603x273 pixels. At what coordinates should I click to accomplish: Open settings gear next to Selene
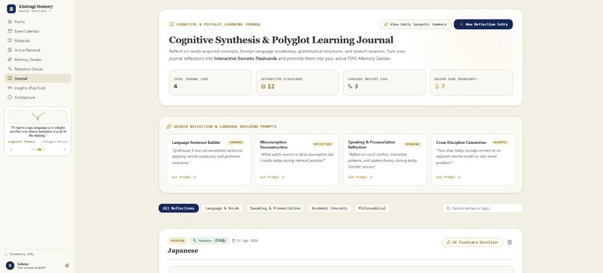67,266
